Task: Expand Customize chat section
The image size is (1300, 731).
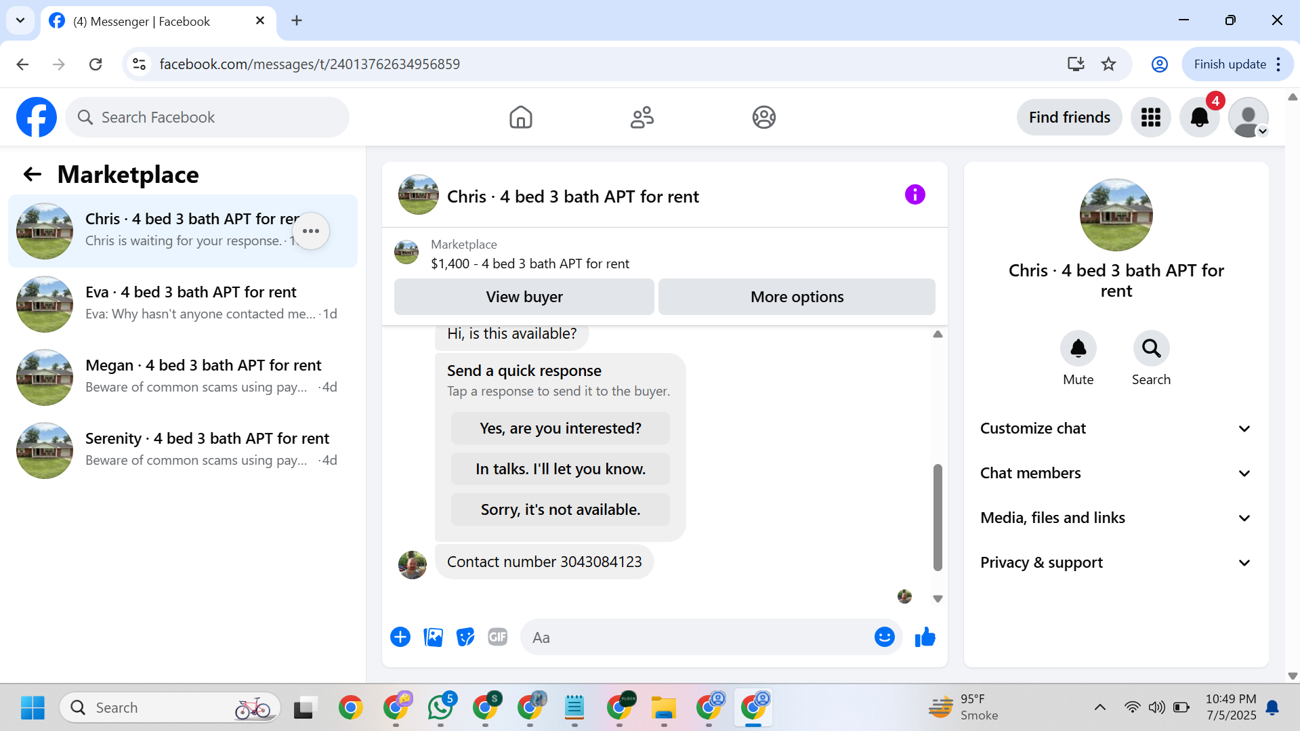Action: click(x=1116, y=428)
